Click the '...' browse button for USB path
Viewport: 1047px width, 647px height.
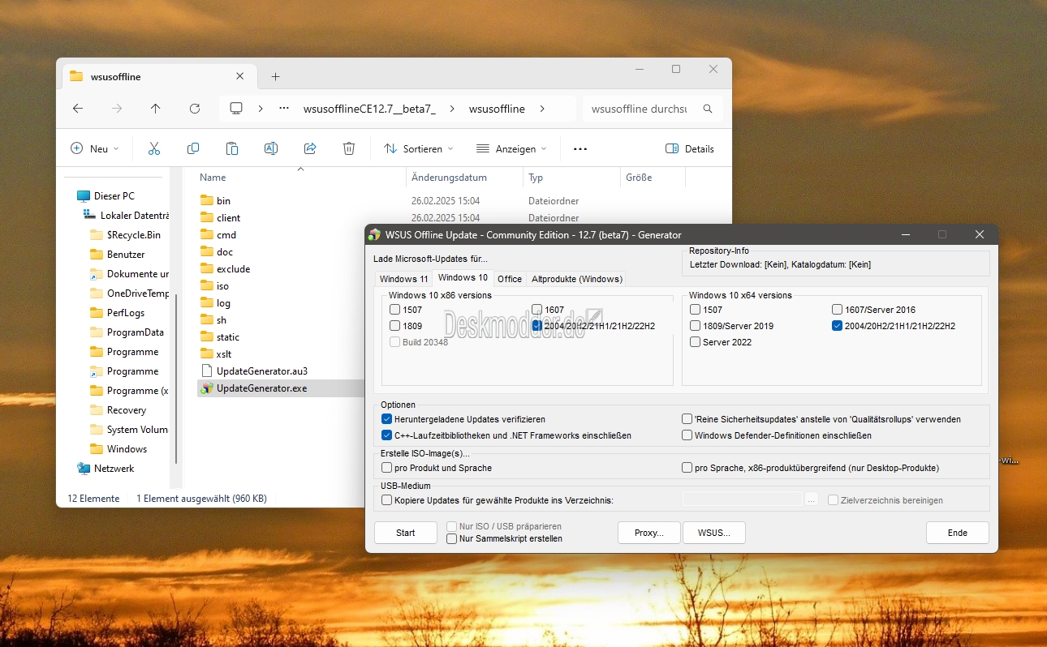click(812, 500)
